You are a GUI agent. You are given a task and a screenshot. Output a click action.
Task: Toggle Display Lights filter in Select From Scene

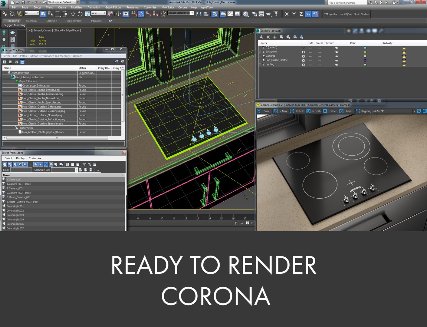pyautogui.click(x=15, y=164)
